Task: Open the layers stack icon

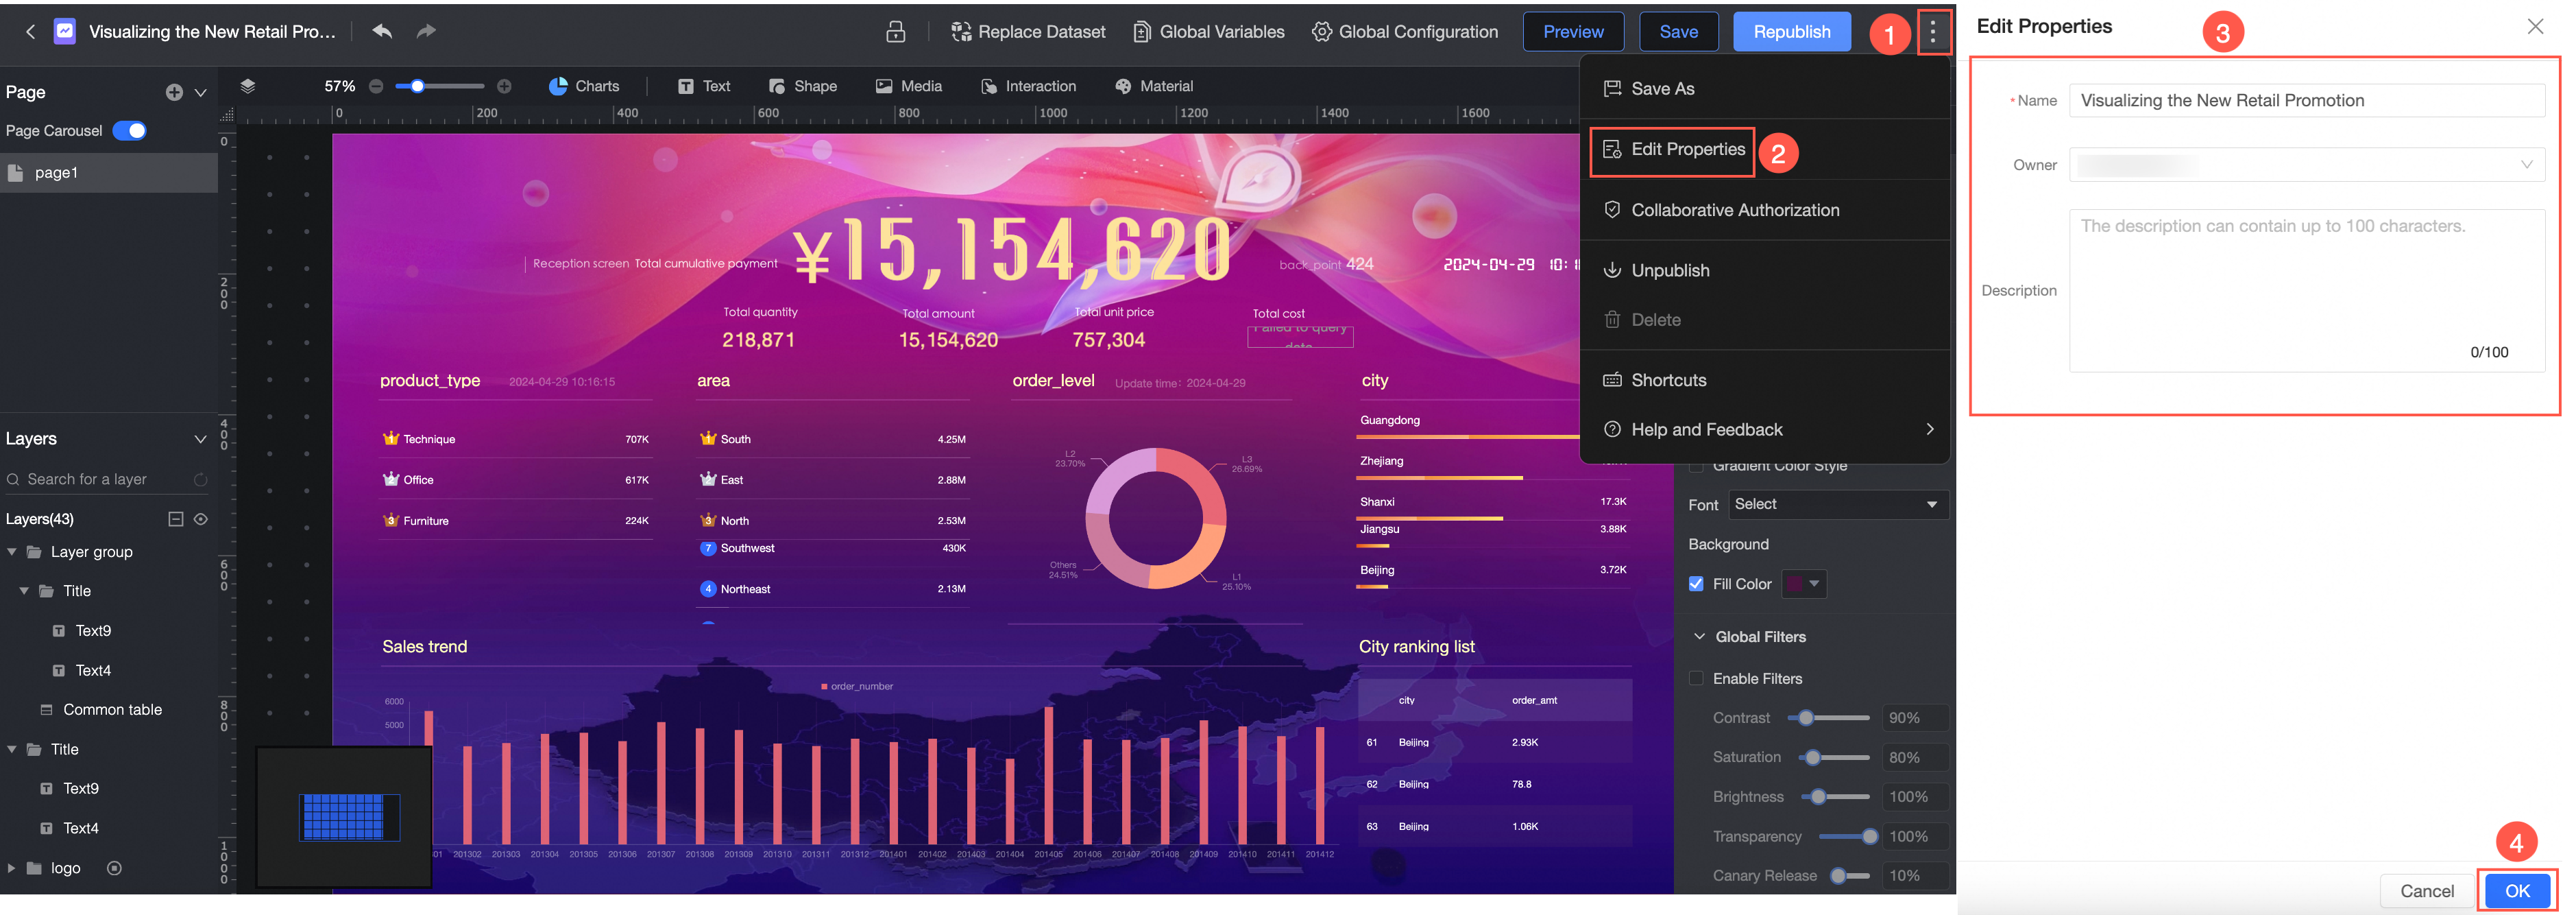Action: click(x=248, y=86)
